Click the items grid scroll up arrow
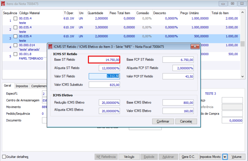Image resolution: width=248 pixels, height=161 pixels. click(x=243, y=12)
